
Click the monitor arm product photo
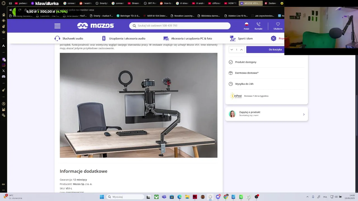click(138, 105)
